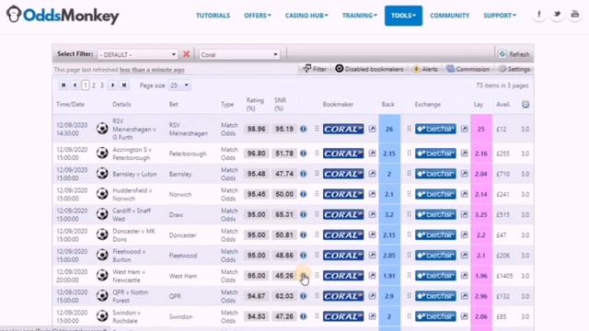Open the Facebook social icon

tap(539, 15)
